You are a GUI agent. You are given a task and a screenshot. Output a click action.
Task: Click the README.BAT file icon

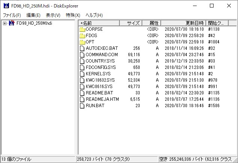pyautogui.click(x=82, y=93)
